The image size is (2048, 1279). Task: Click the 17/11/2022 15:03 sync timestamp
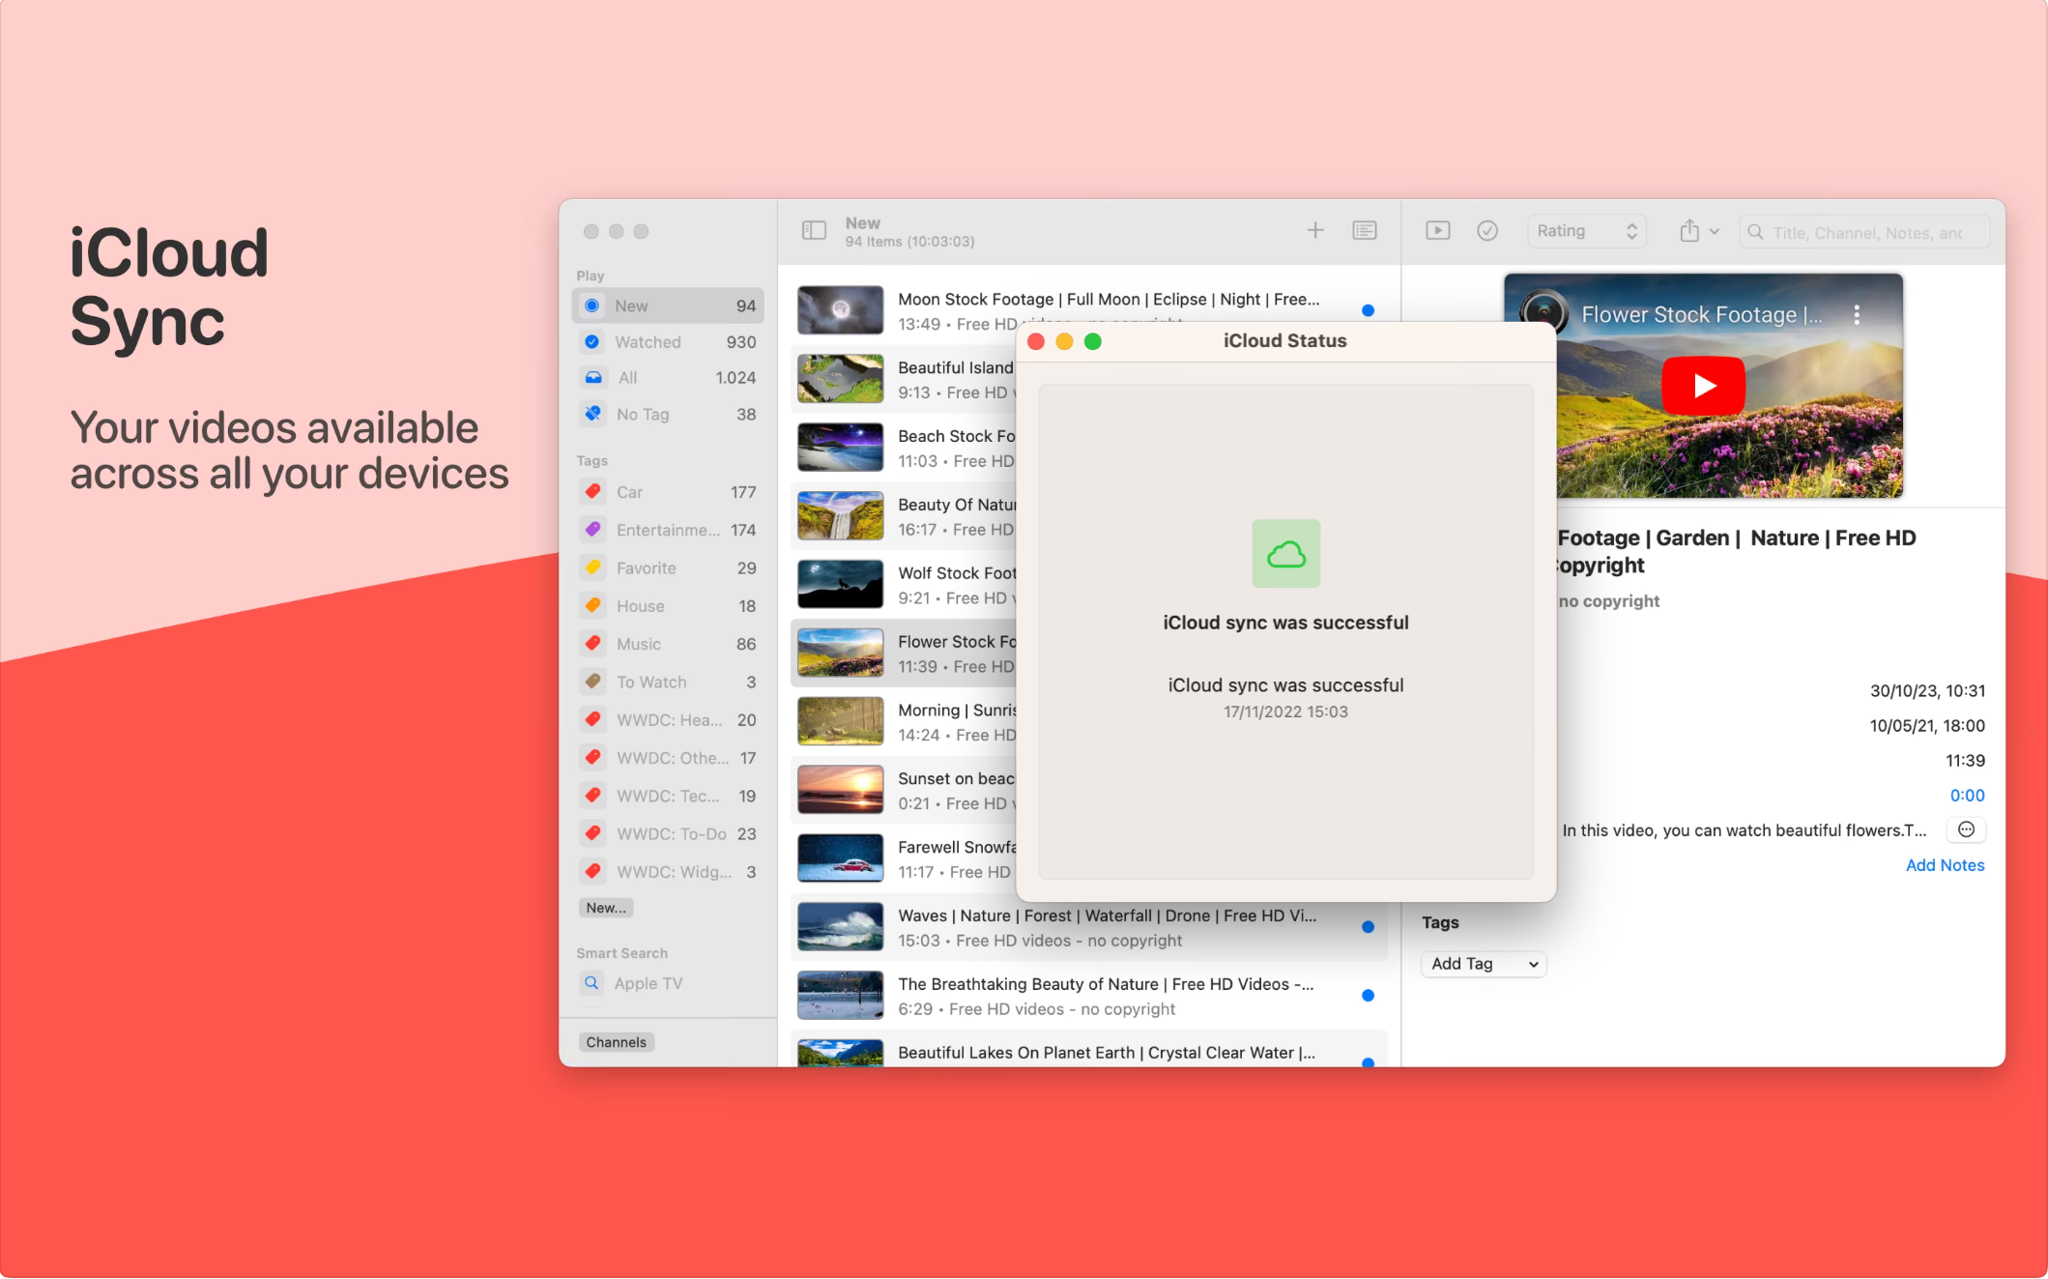pyautogui.click(x=1285, y=712)
